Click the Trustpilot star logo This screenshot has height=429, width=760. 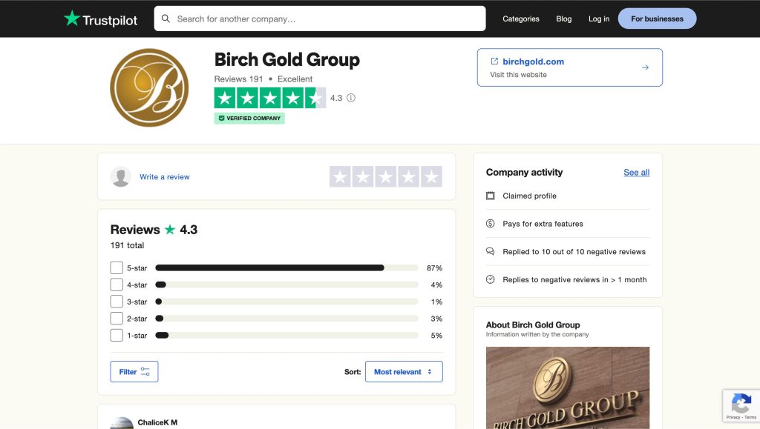pos(72,19)
